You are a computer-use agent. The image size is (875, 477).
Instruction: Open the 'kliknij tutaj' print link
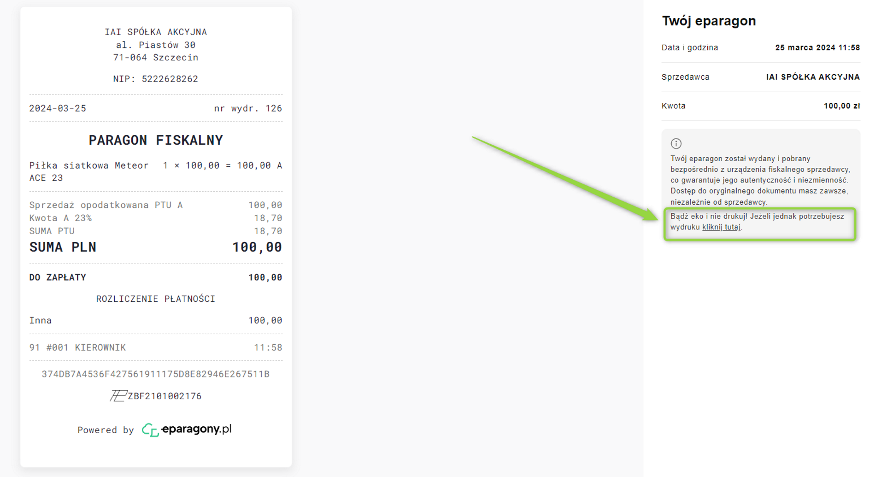721,227
